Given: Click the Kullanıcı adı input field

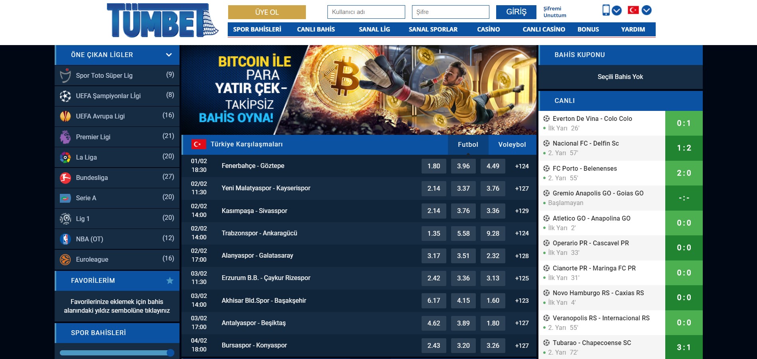Looking at the screenshot, I should (x=366, y=12).
